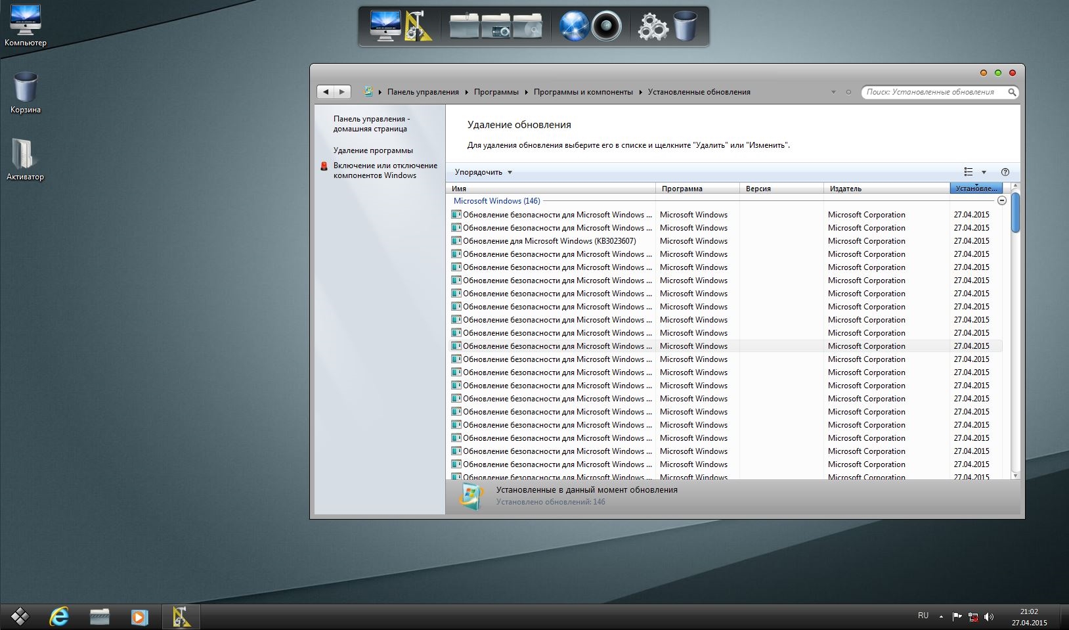Activate the Control Panel taskbar button
Image resolution: width=1069 pixels, height=630 pixels.
point(181,617)
